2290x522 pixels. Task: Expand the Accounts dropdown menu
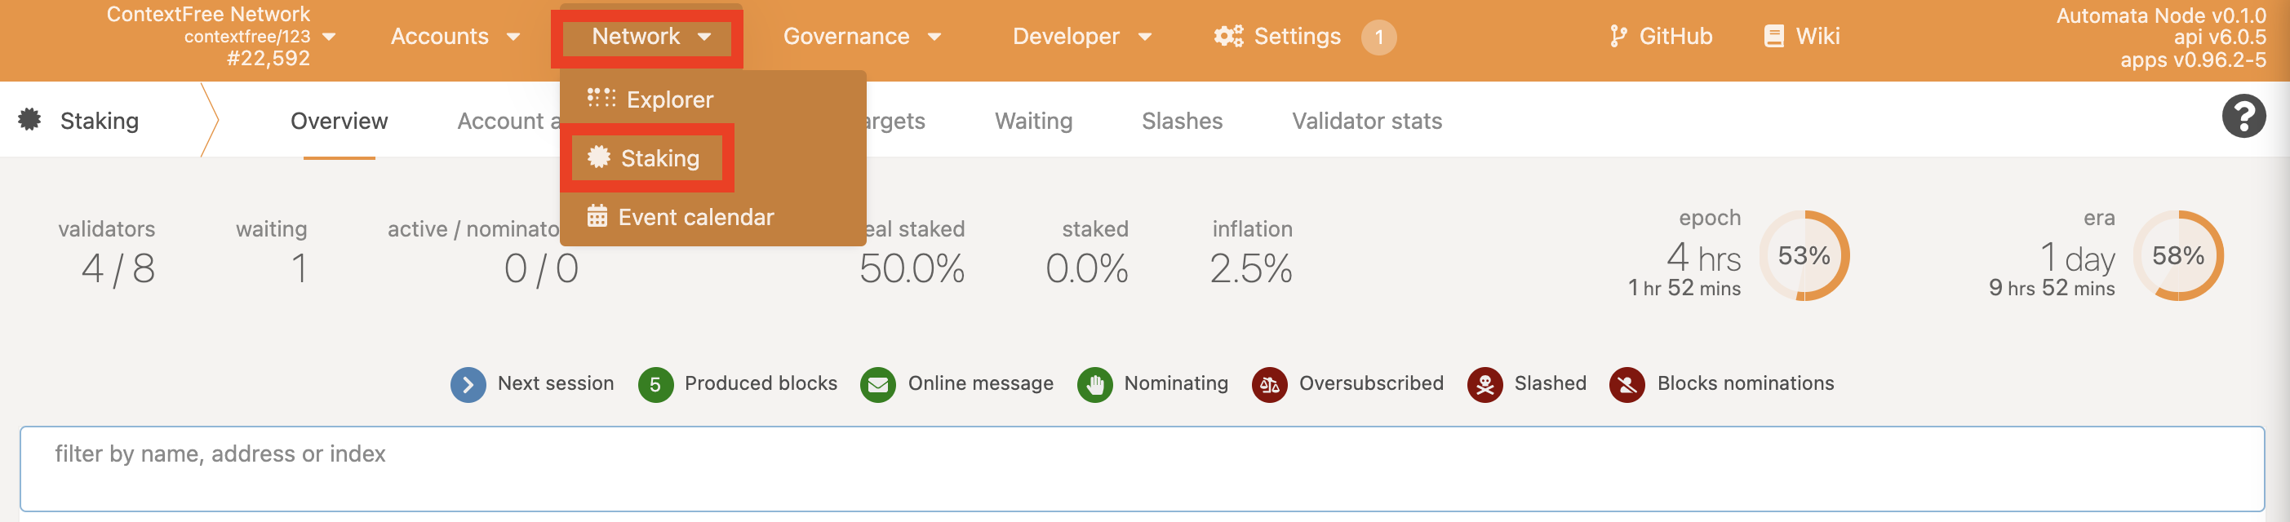point(455,37)
